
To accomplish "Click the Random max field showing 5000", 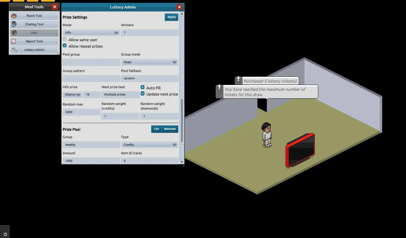I will [81, 112].
